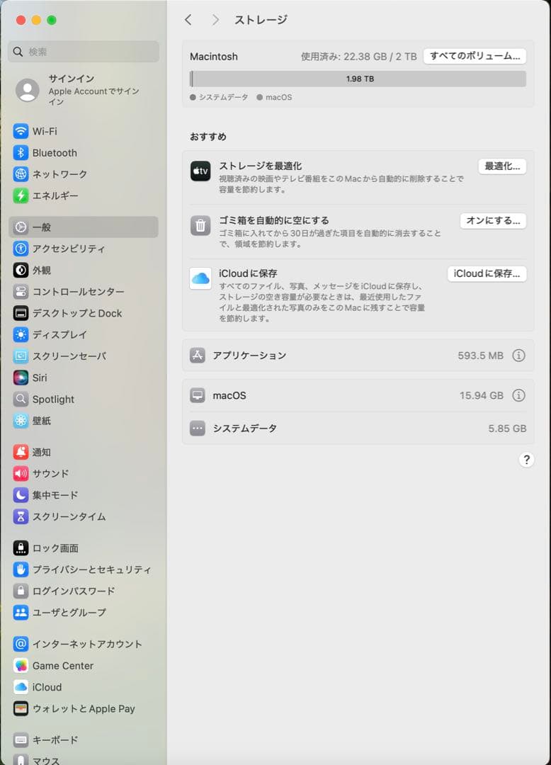This screenshot has width=551, height=765.
Task: Open the 集中モード moon icon
Action: point(21,495)
